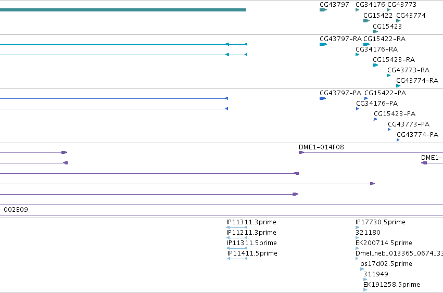Select the IP11211.3prime EST feature
443x293 pixels.
237,238
